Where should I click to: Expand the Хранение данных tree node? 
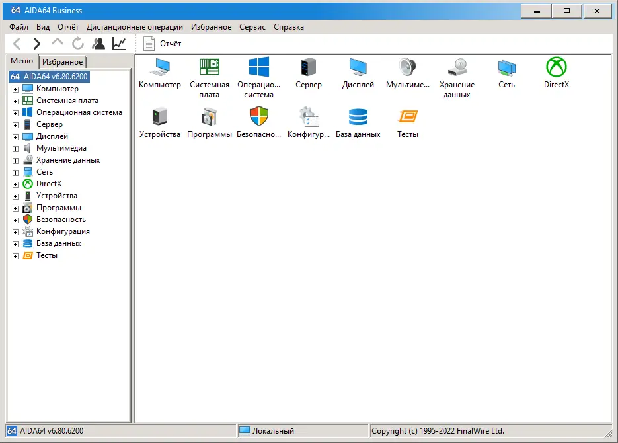pyautogui.click(x=16, y=160)
